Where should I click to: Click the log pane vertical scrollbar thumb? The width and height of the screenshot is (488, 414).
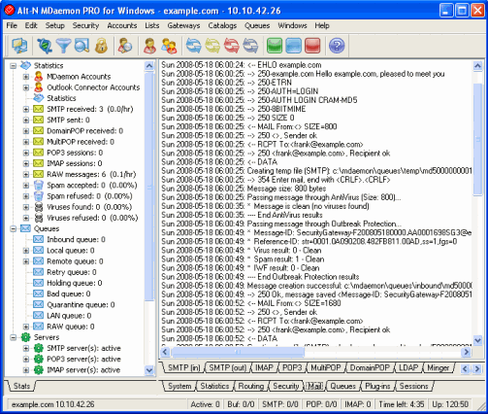point(477,139)
